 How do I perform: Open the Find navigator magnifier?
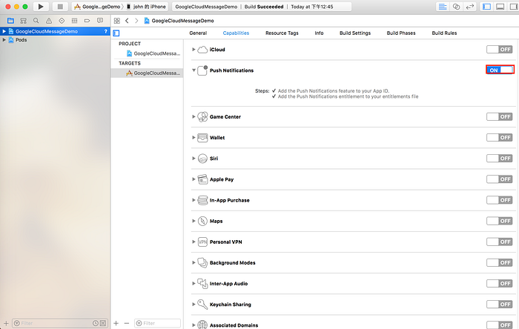(36, 21)
